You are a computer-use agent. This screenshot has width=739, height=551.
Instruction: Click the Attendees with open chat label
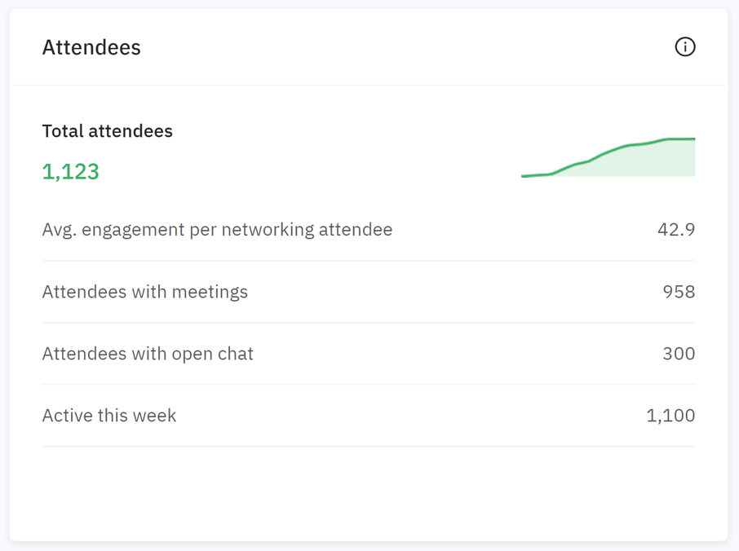pyautogui.click(x=148, y=353)
